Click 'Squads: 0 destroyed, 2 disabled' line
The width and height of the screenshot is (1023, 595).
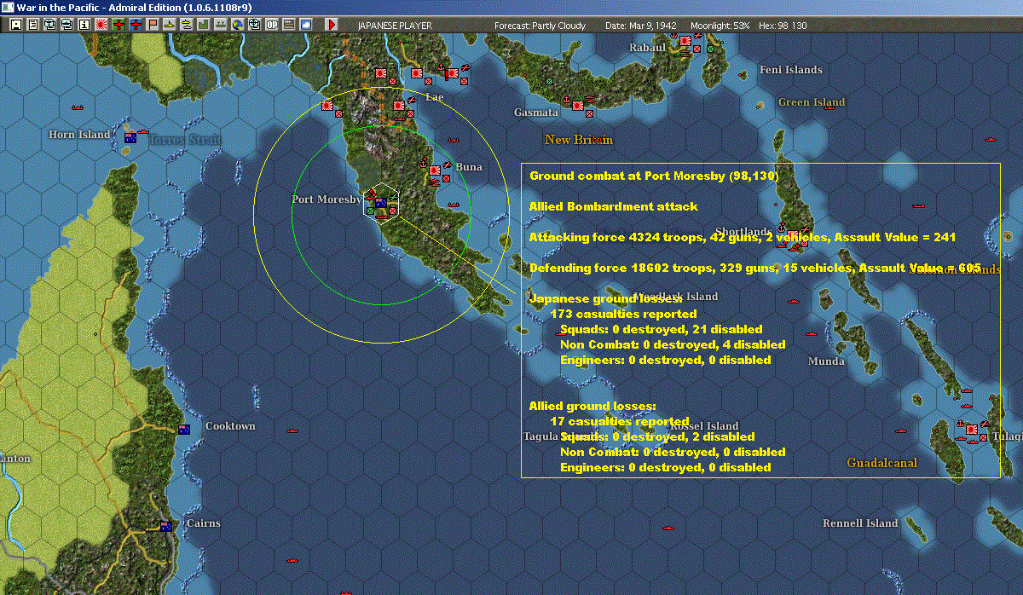click(657, 437)
